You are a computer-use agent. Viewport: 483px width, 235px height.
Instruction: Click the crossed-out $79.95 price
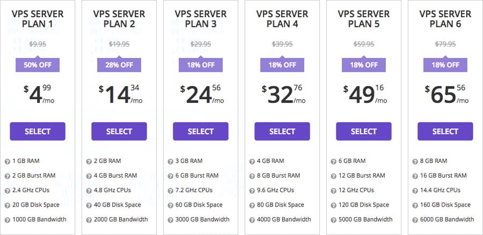coord(445,44)
